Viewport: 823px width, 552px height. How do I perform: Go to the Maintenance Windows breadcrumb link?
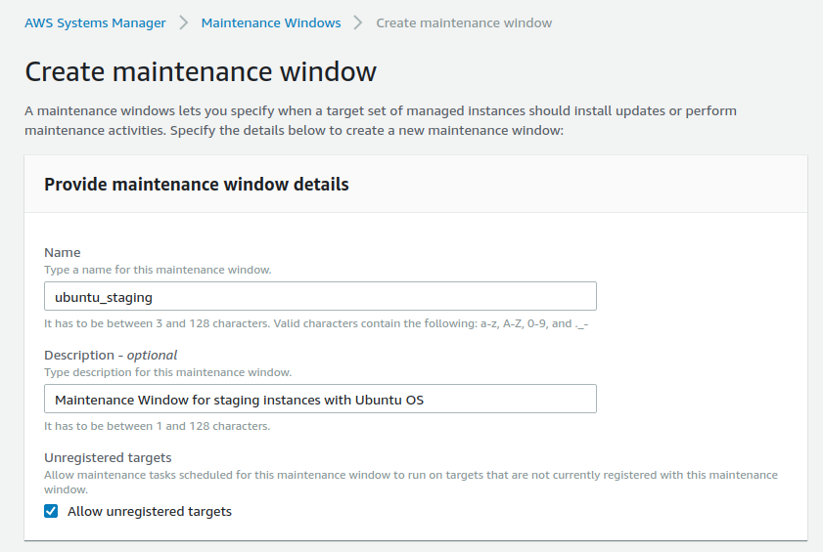coord(271,22)
